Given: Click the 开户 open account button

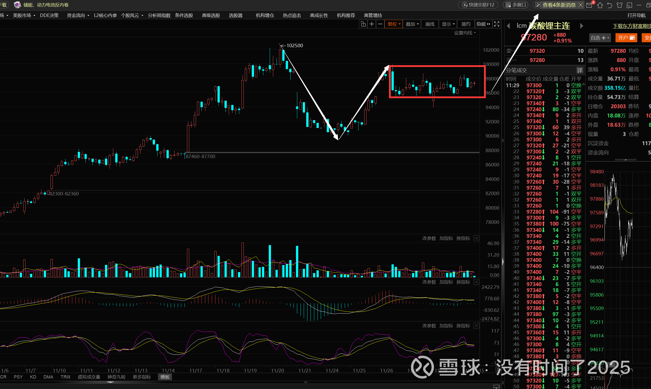Looking at the screenshot, I should (x=626, y=38).
